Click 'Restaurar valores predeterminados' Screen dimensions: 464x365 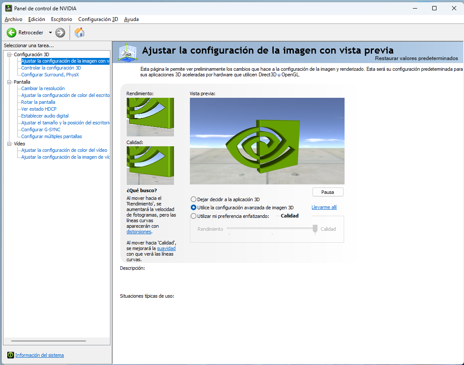(416, 58)
